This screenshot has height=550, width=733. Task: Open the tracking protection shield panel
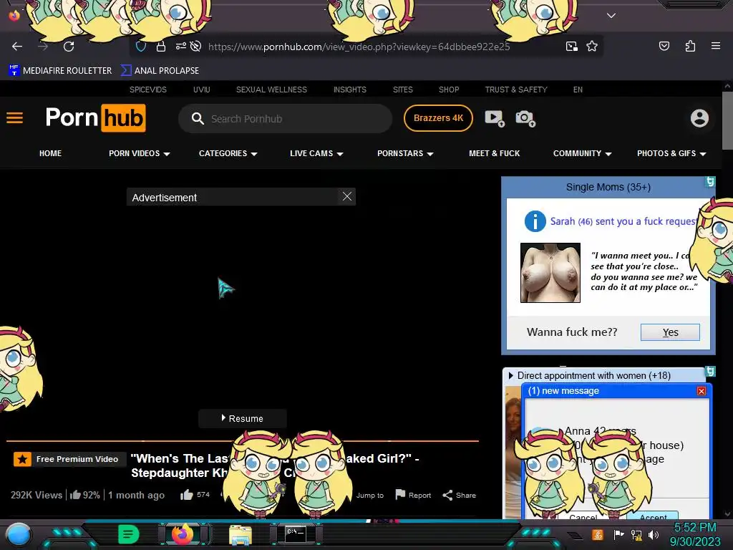(x=141, y=47)
